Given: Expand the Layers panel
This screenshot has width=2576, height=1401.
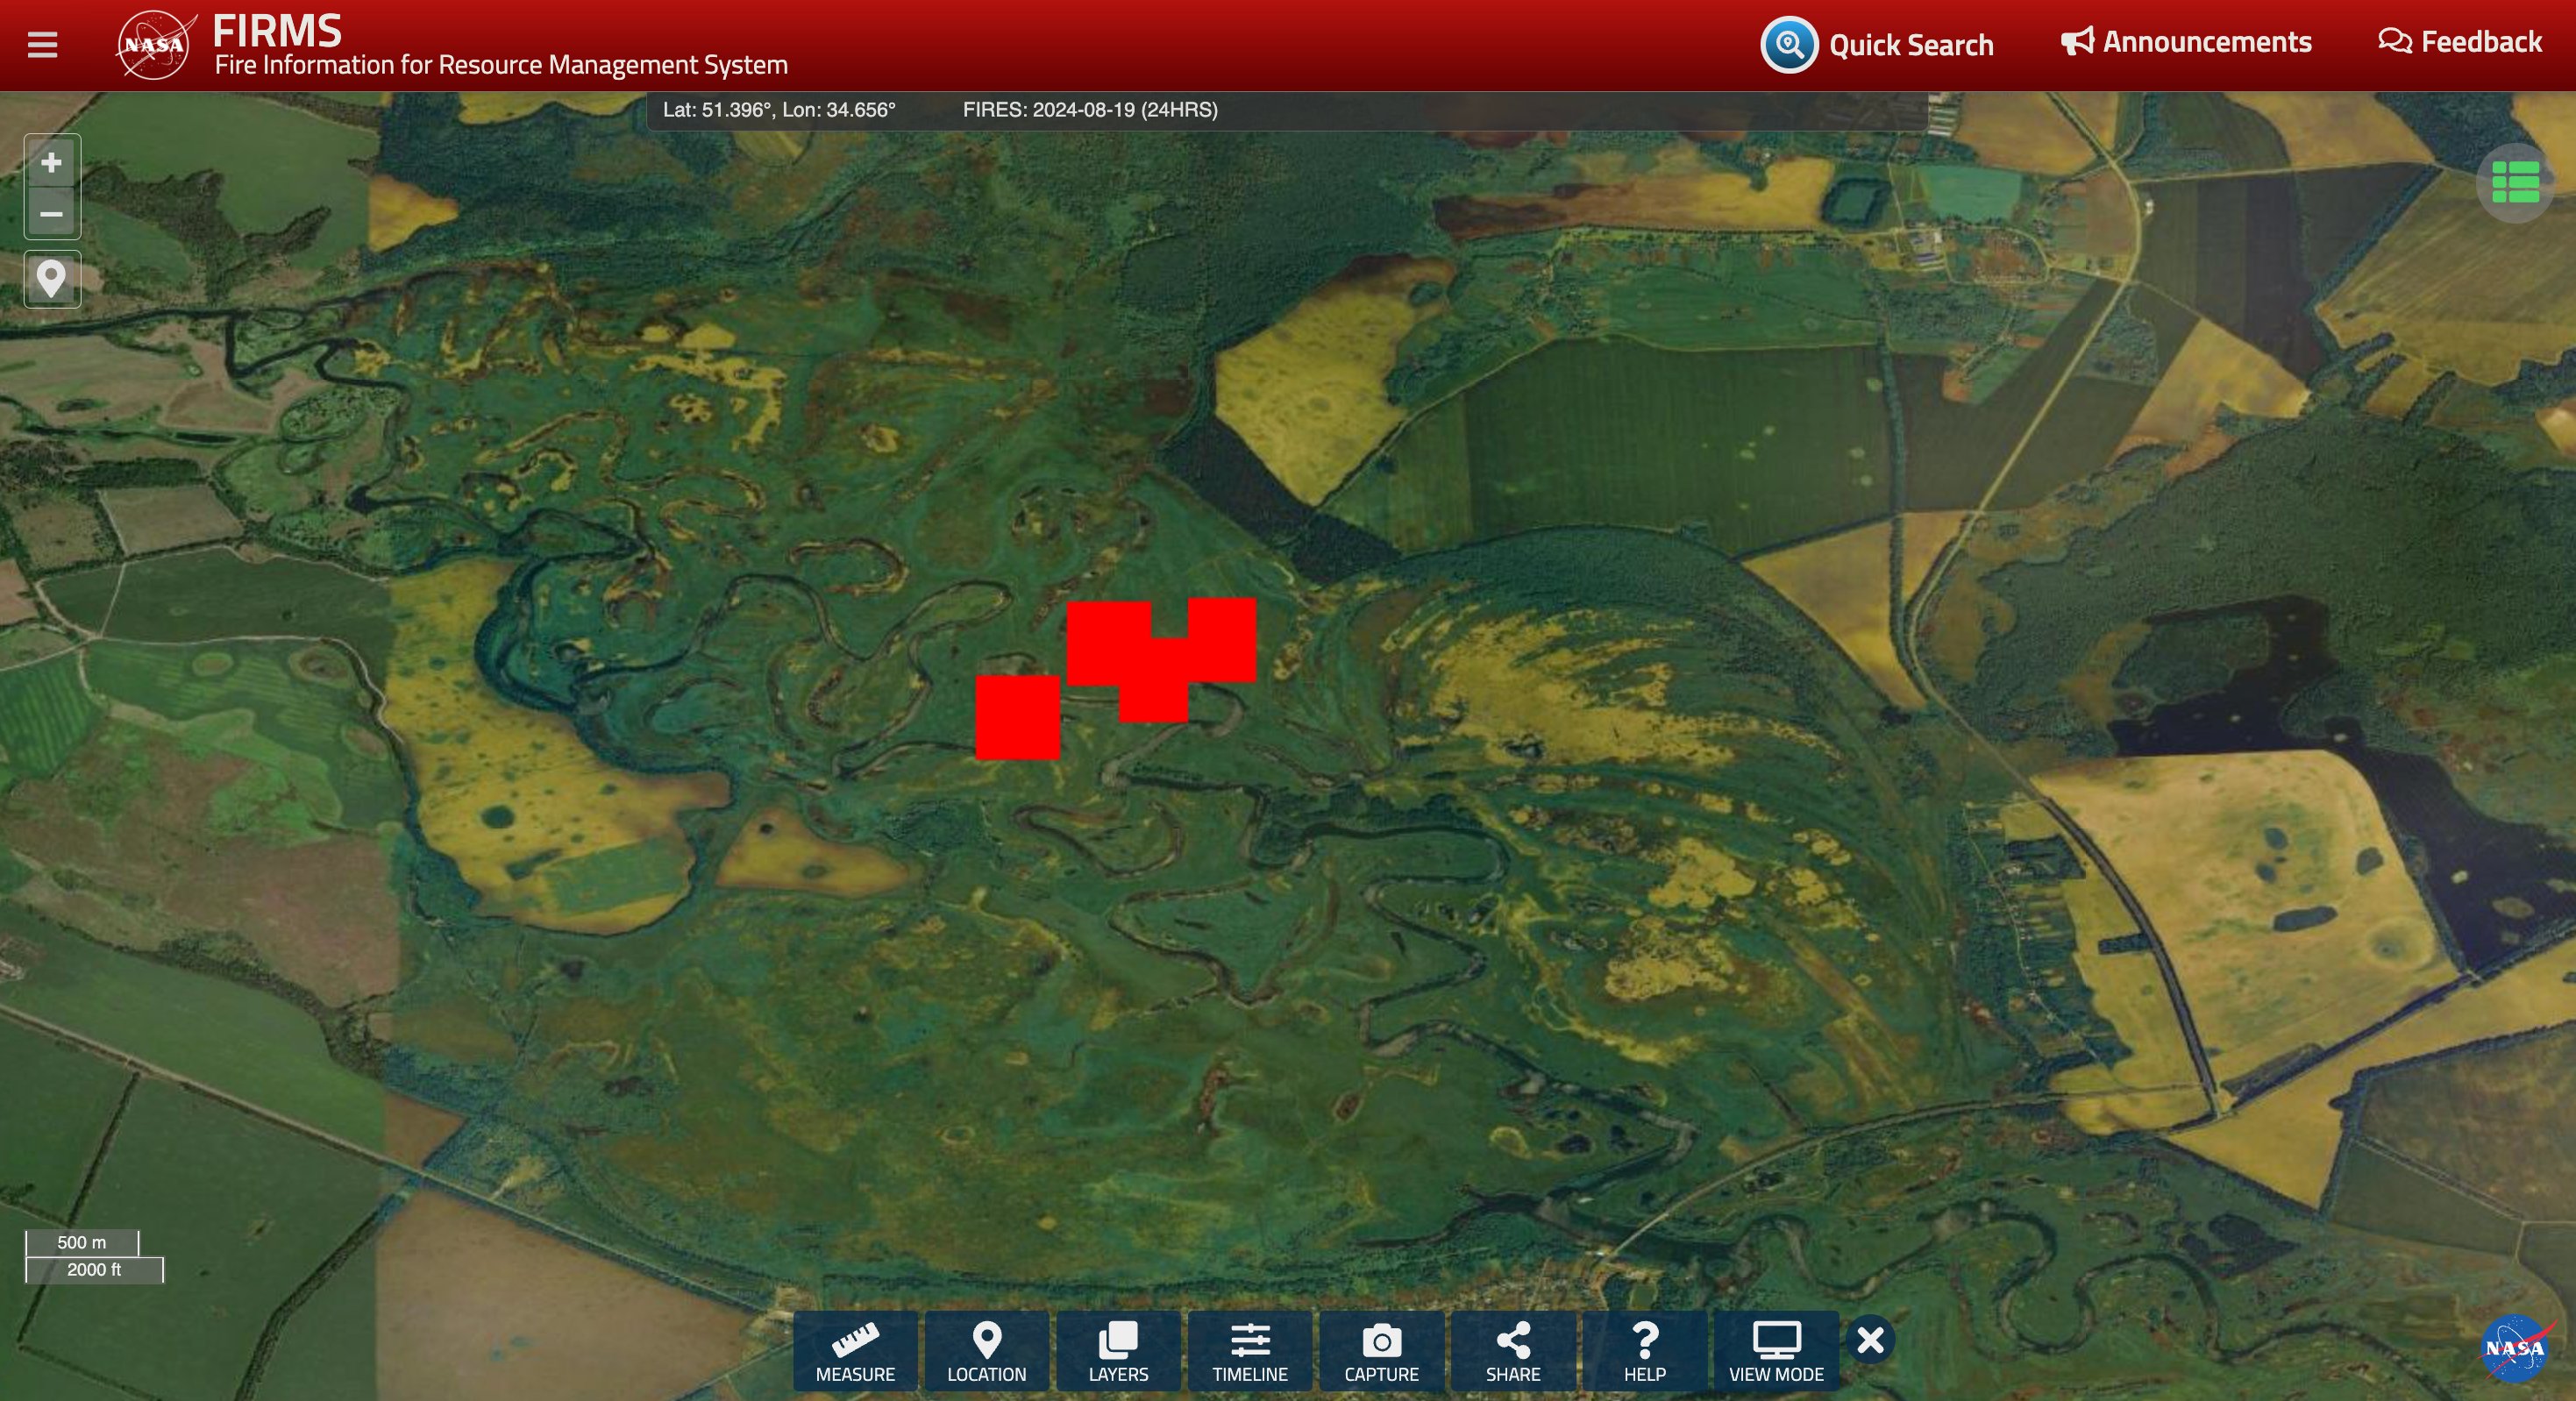Looking at the screenshot, I should click(1118, 1351).
